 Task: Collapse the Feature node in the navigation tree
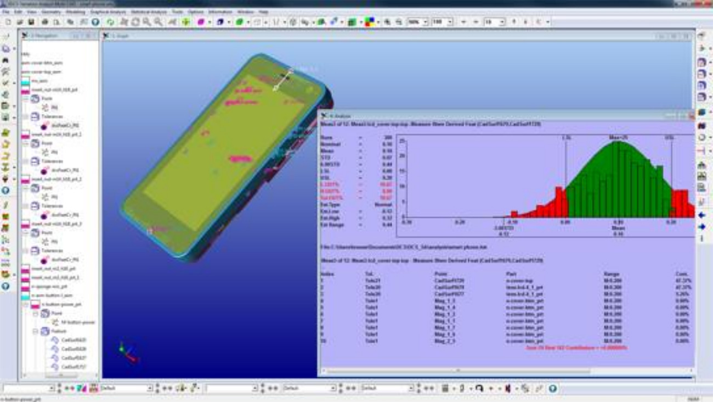point(35,331)
